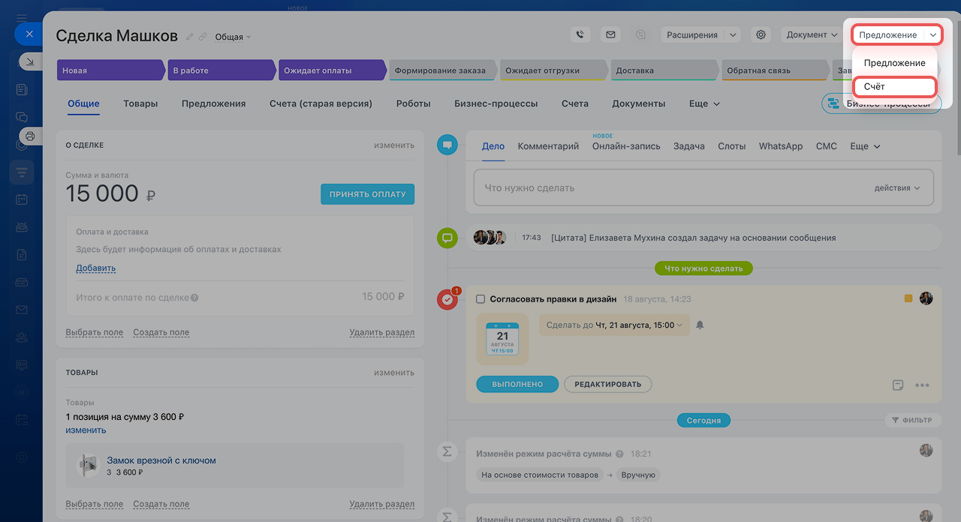Expand Еще in the timeline activity tabs
The image size is (961, 522).
coord(865,146)
